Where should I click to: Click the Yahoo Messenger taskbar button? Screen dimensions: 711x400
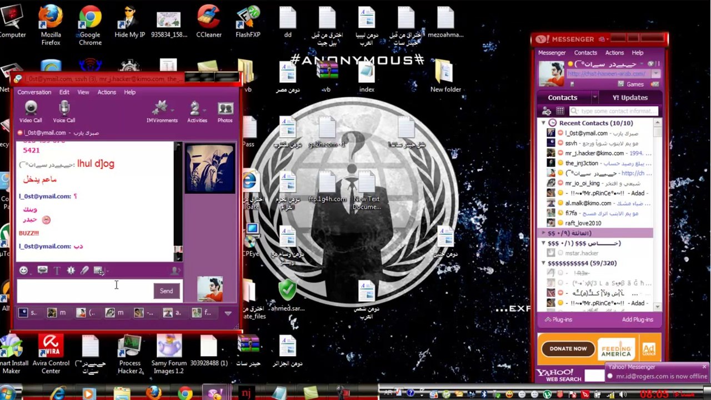216,393
